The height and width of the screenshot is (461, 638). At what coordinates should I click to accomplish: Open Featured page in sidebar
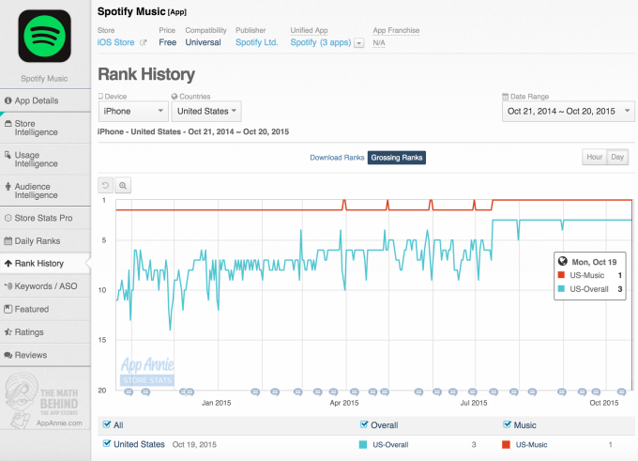[x=45, y=309]
